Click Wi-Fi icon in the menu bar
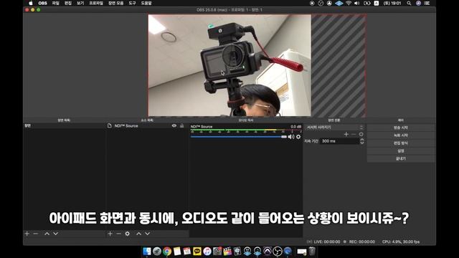The image size is (459, 258). click(349, 3)
